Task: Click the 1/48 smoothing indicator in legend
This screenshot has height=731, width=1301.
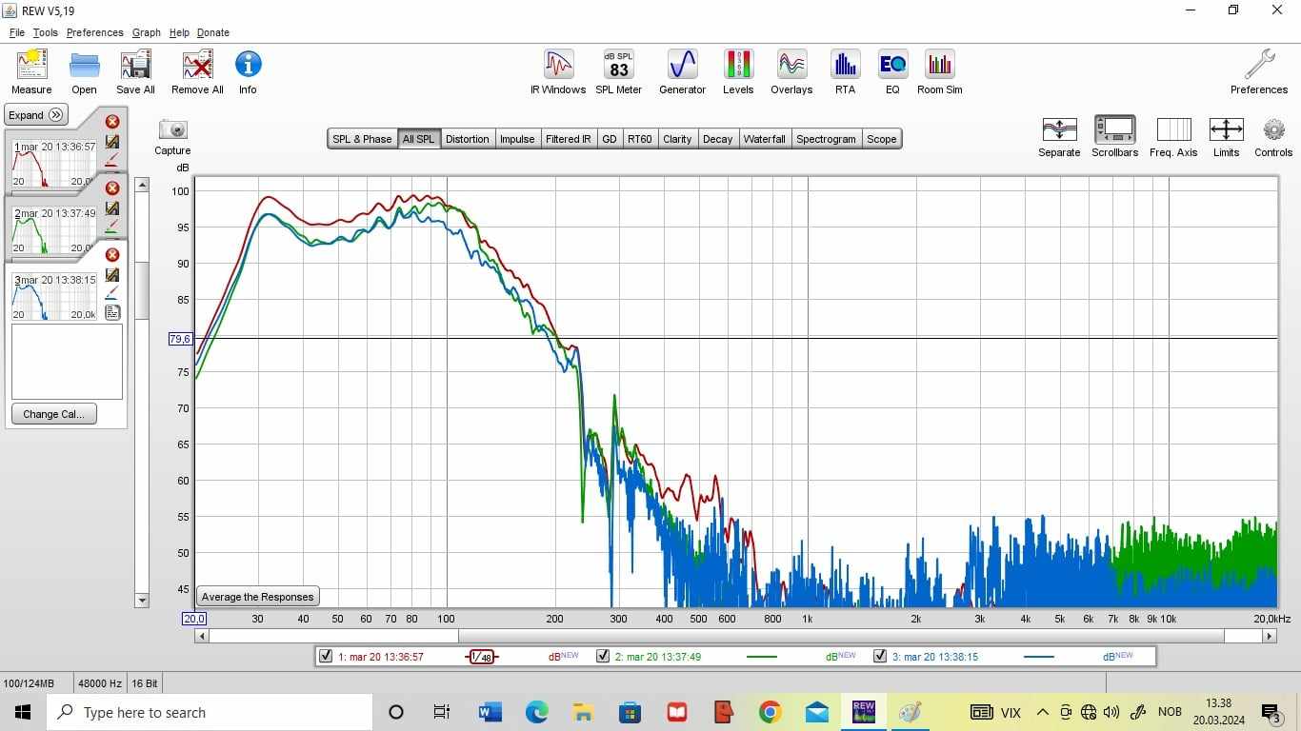Action: (x=482, y=657)
